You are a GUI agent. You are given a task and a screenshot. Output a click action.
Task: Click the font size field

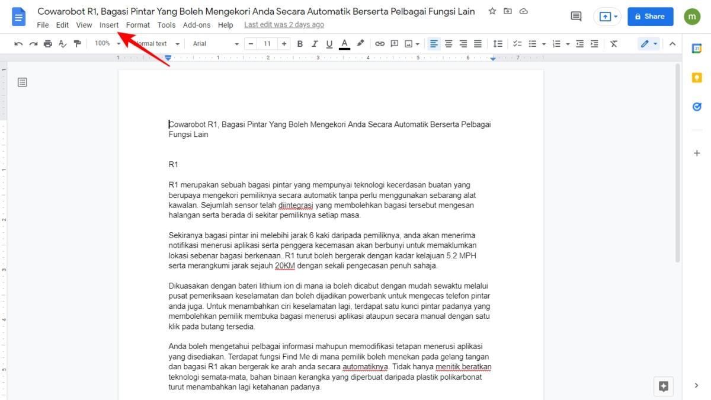coord(267,44)
